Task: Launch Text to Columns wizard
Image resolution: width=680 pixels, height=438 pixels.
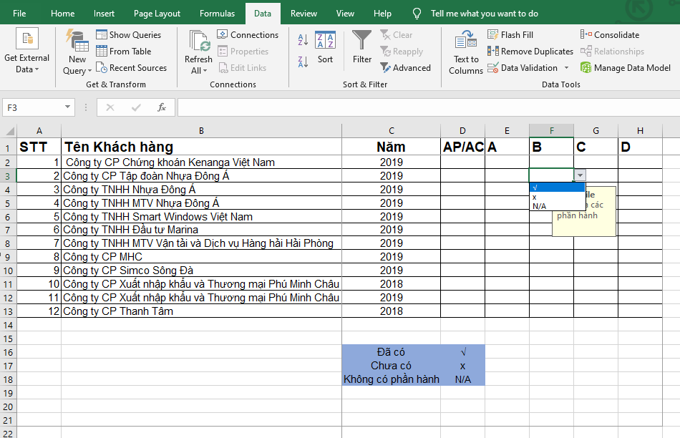Action: pyautogui.click(x=466, y=52)
